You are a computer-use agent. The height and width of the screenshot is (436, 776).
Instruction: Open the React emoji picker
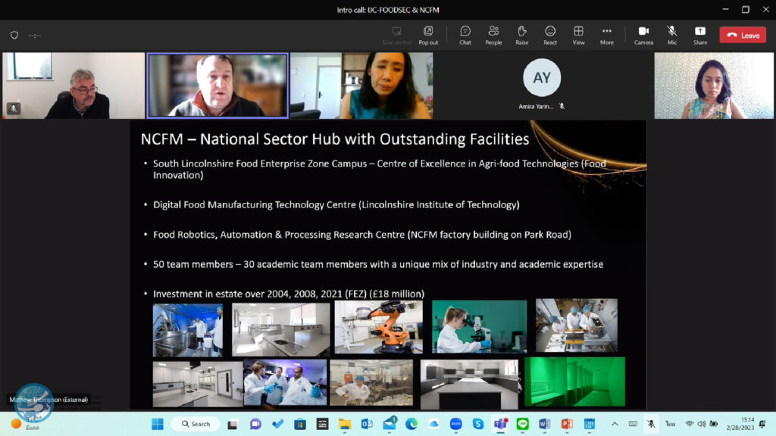coord(550,36)
